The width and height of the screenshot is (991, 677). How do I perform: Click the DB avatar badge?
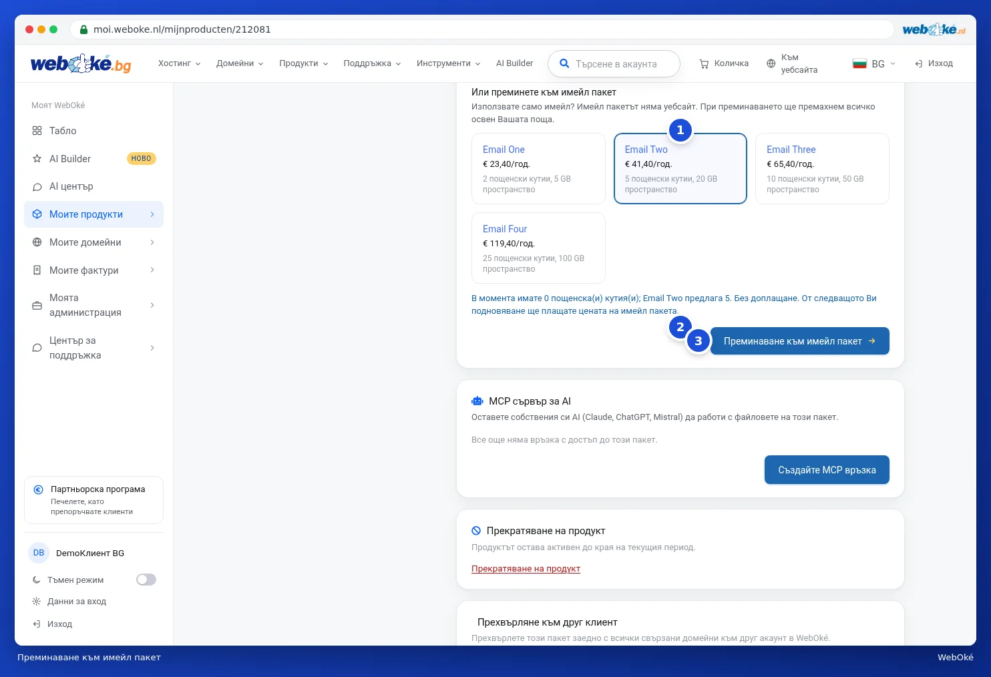[39, 553]
